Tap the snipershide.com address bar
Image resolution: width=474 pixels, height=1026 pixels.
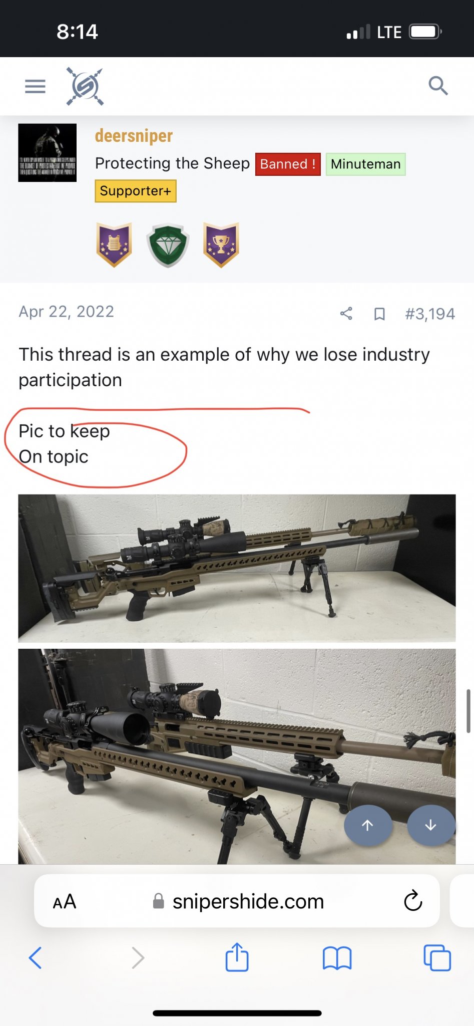click(x=237, y=901)
